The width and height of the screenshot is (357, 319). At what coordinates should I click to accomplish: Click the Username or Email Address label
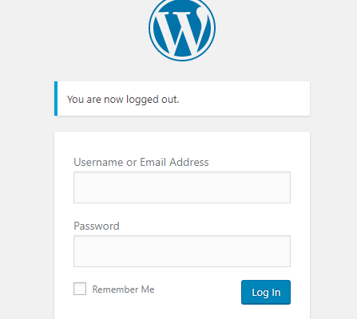(x=141, y=162)
